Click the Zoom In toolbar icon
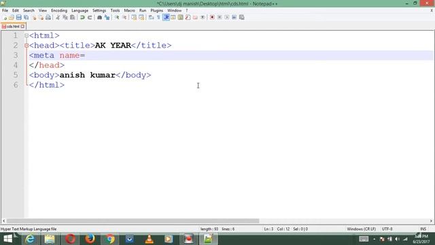The image size is (435, 245). pos(117,17)
